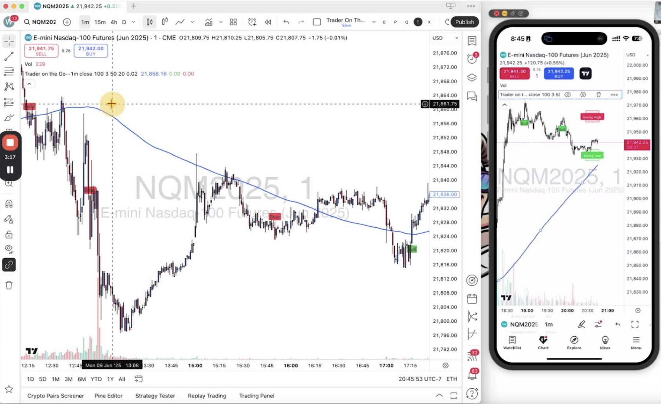Open patterns drawing tool group

[9, 87]
